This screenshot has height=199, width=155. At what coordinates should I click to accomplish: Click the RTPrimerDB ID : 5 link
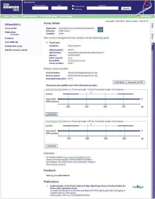coord(13,24)
